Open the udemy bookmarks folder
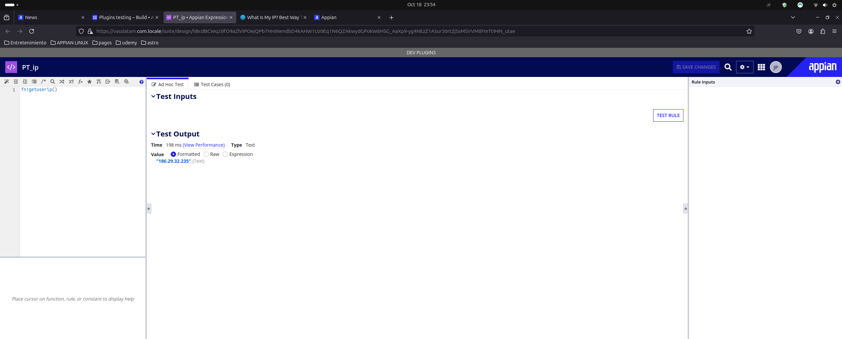 click(x=126, y=43)
